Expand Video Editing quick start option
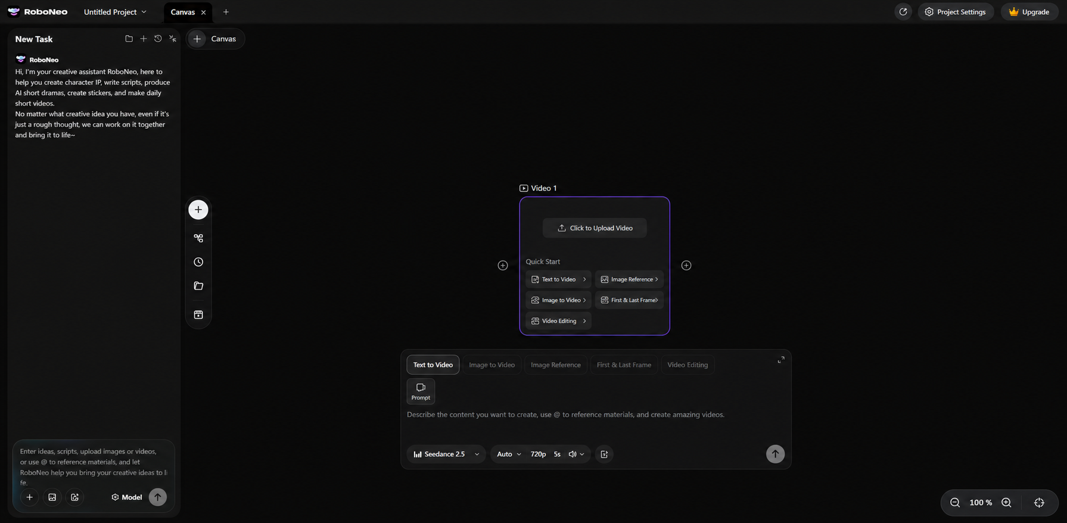Viewport: 1067px width, 523px height. coord(558,321)
